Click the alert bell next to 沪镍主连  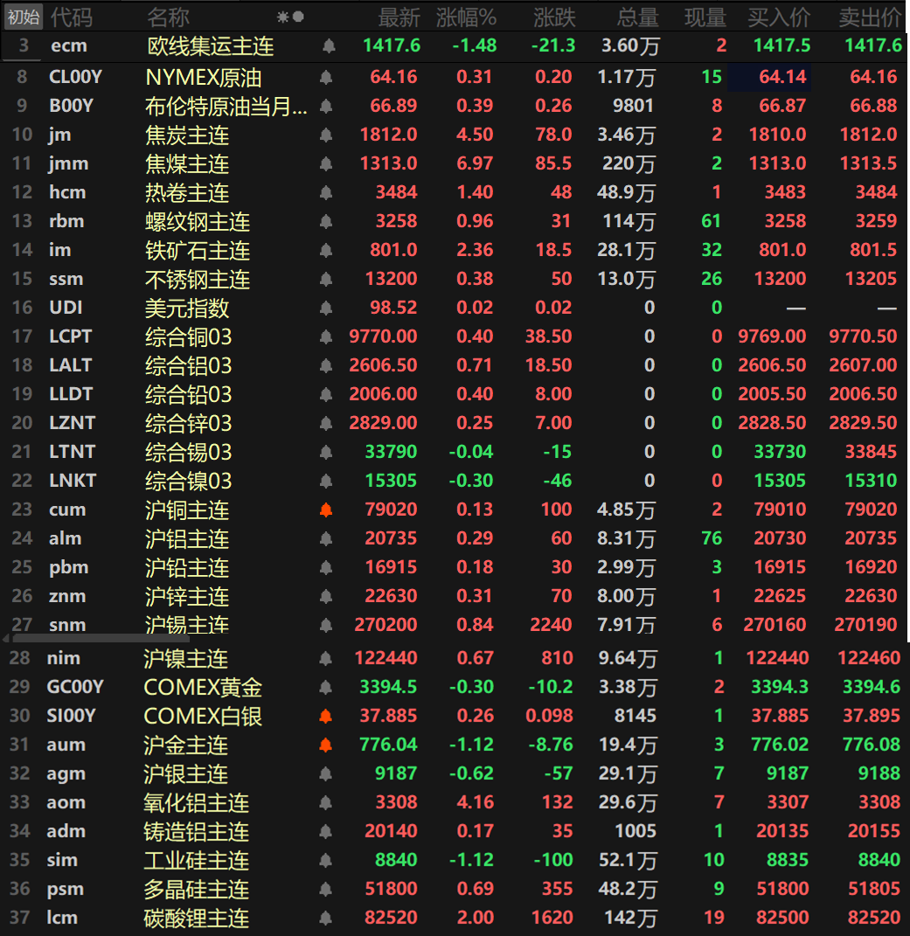[x=326, y=659]
